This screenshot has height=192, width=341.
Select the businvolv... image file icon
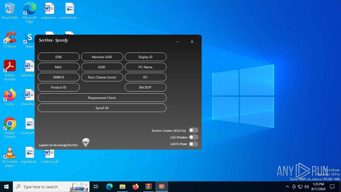click(29, 126)
